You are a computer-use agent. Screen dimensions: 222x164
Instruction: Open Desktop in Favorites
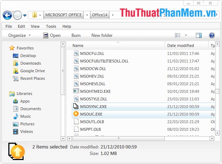28,56
